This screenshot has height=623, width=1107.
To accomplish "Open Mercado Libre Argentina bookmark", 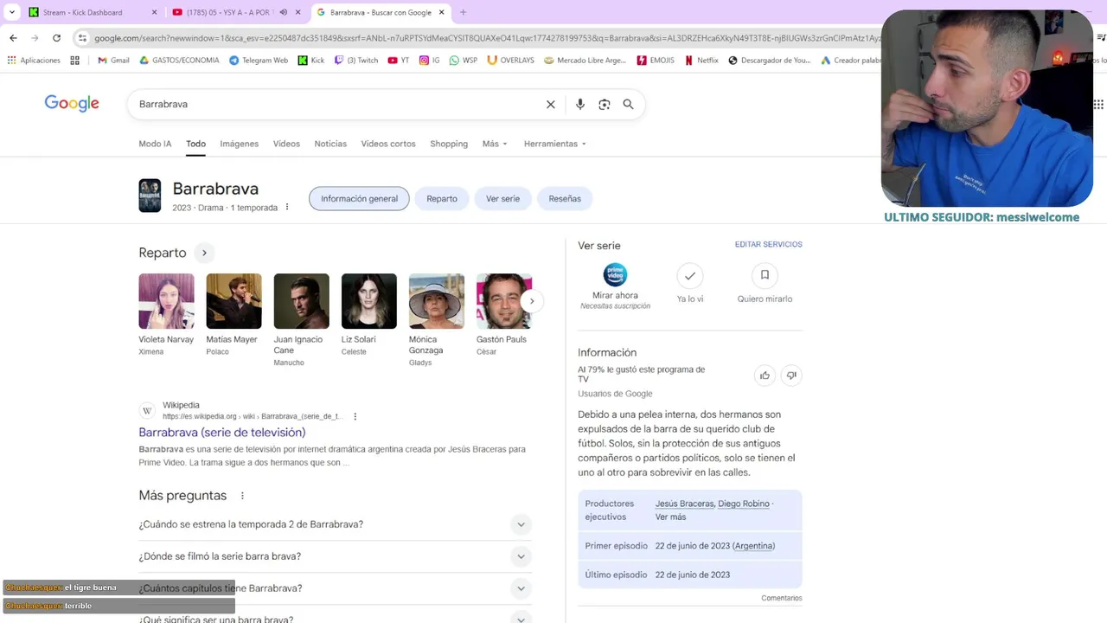I will point(585,61).
